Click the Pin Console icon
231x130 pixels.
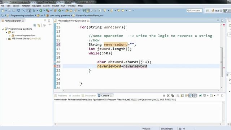coord(200,96)
